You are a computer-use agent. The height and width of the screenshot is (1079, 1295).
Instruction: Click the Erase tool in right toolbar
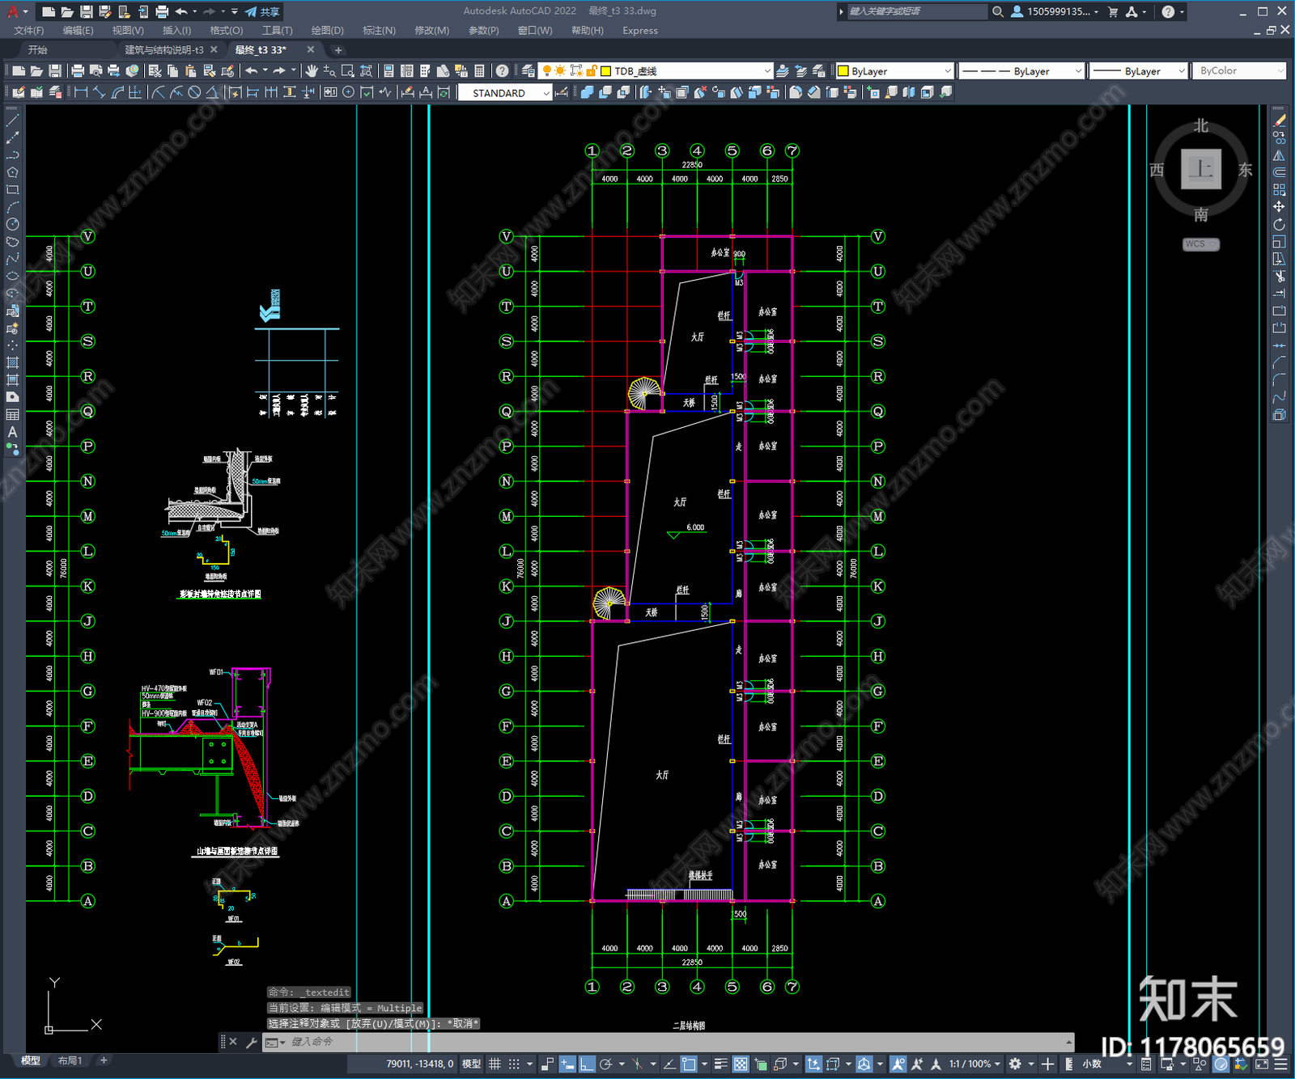(1279, 121)
